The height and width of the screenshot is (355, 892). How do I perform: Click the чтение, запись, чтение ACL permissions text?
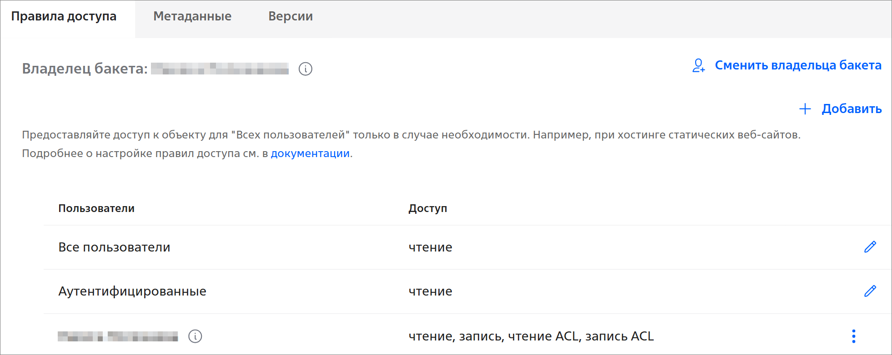[x=531, y=336]
